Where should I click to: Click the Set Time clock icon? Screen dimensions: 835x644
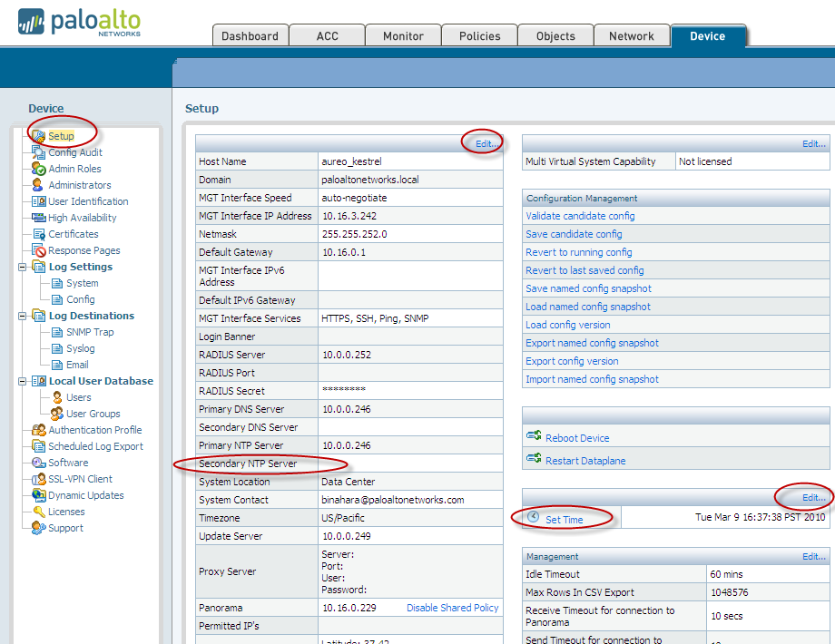[x=533, y=516]
